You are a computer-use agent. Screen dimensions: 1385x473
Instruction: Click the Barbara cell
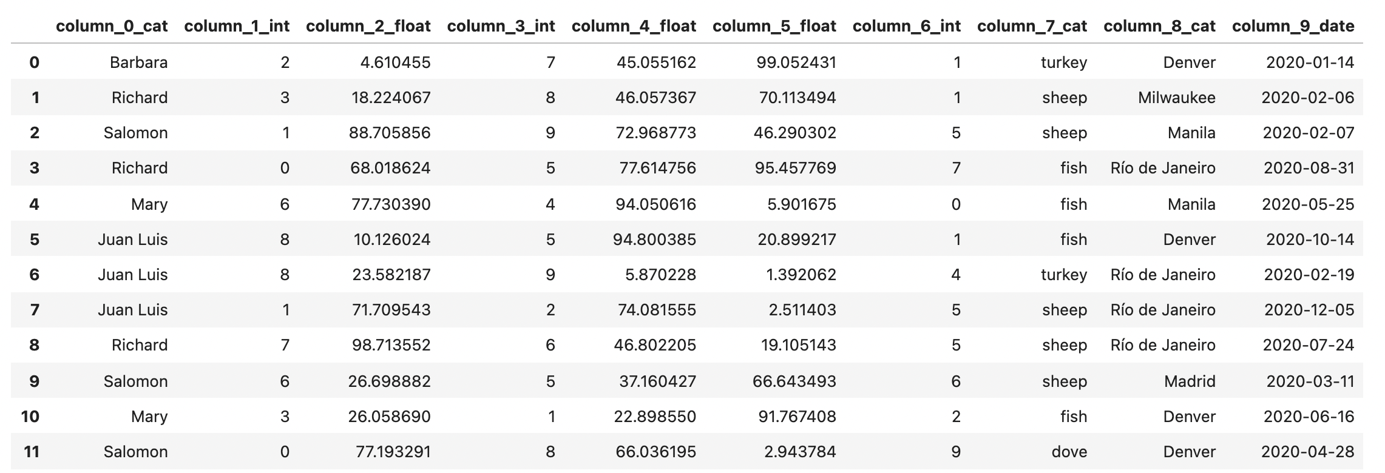138,62
